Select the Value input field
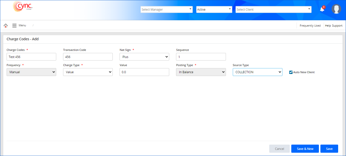 [x=144, y=72]
